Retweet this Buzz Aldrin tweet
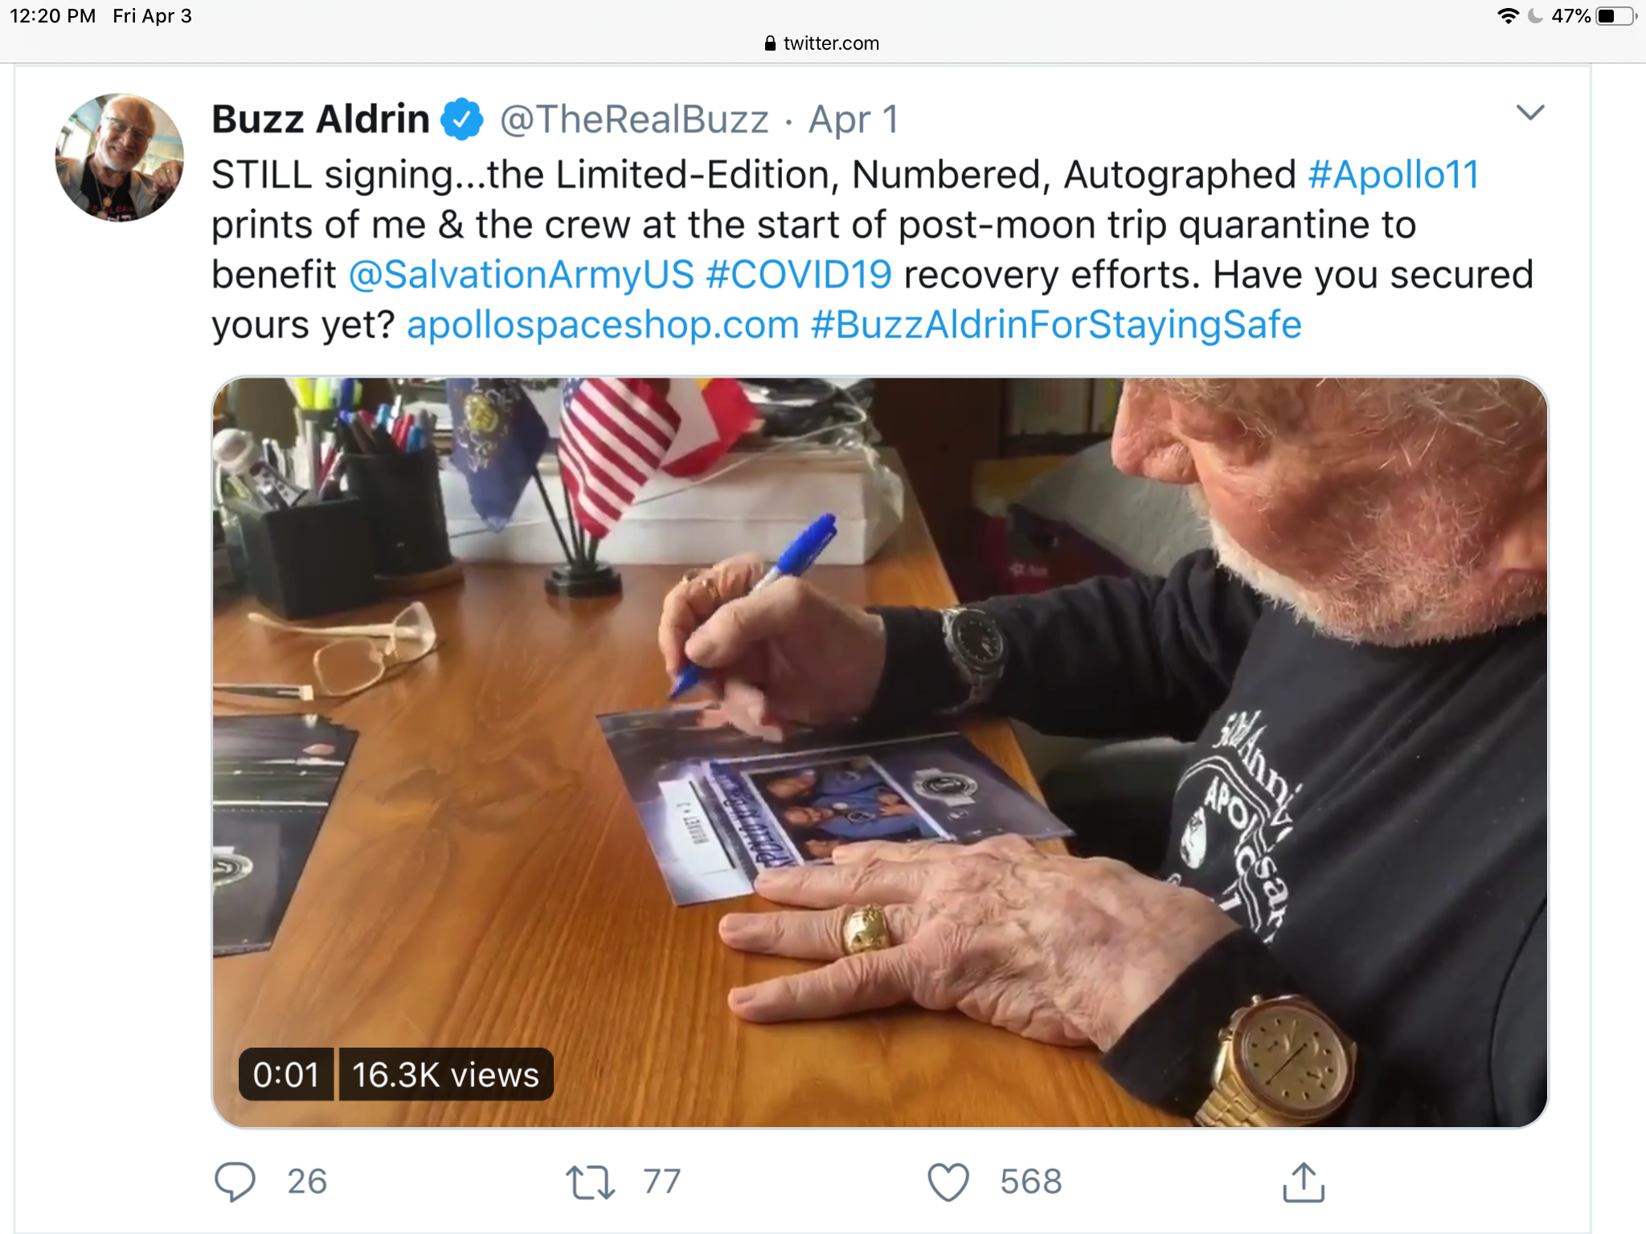The image size is (1646, 1234). click(591, 1183)
